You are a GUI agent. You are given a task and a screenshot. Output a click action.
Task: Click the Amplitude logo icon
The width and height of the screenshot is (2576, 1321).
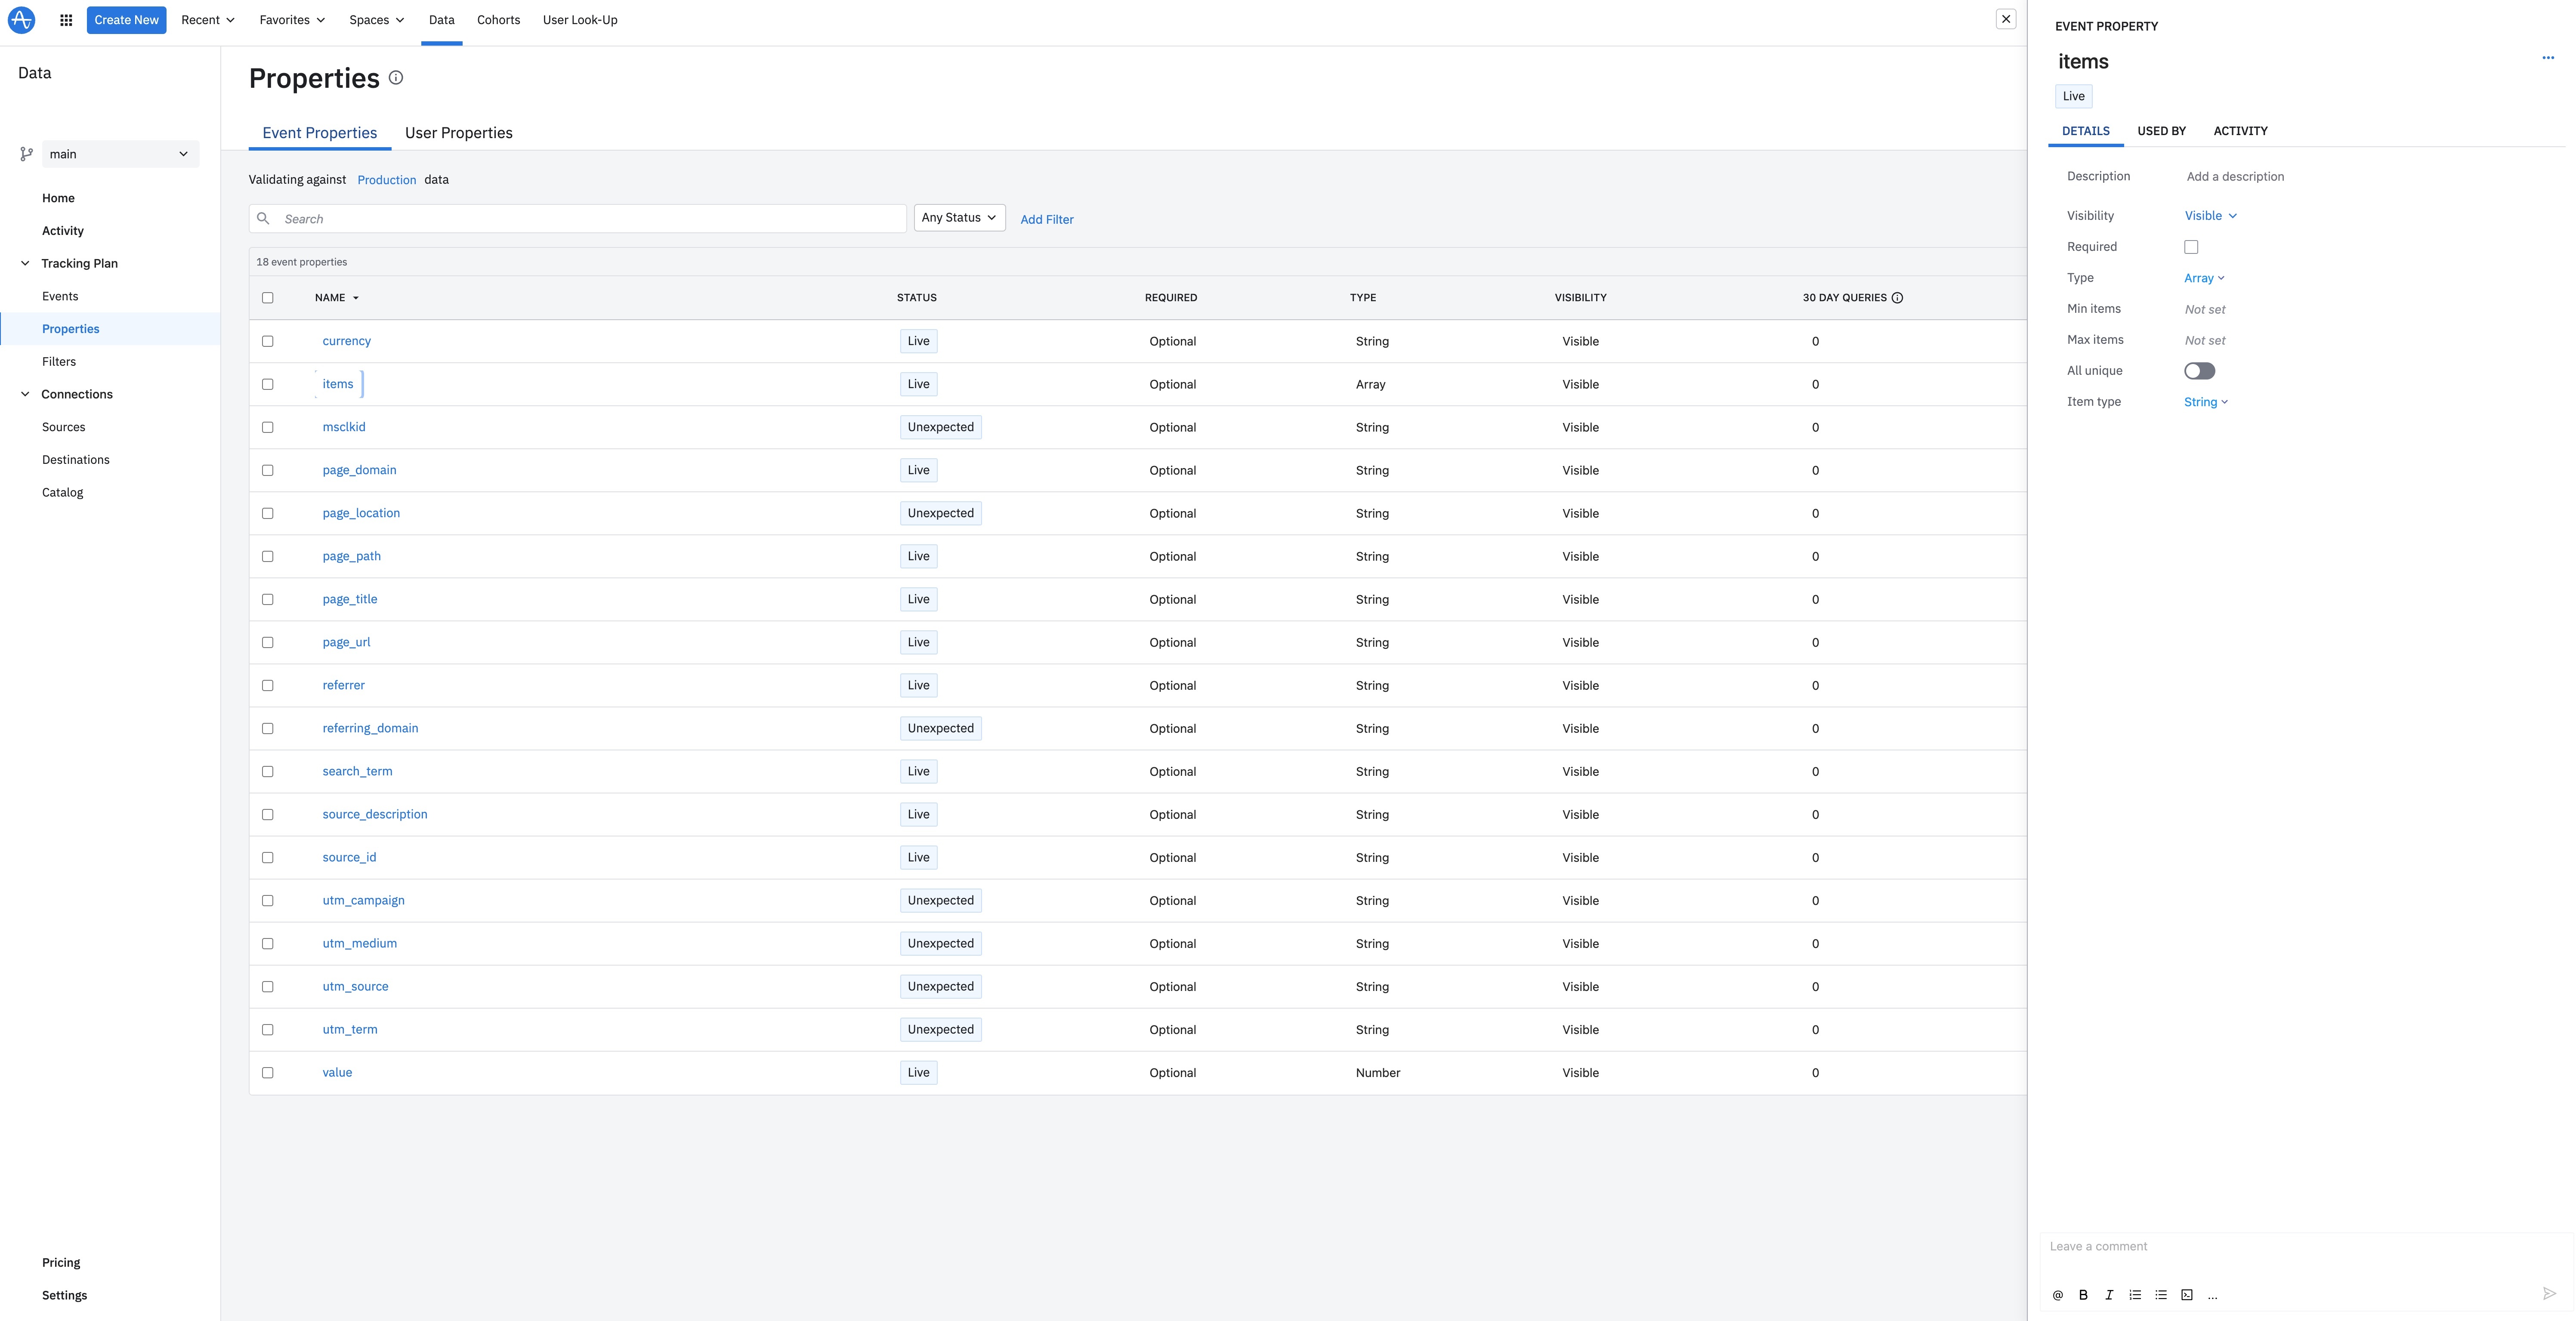21,20
